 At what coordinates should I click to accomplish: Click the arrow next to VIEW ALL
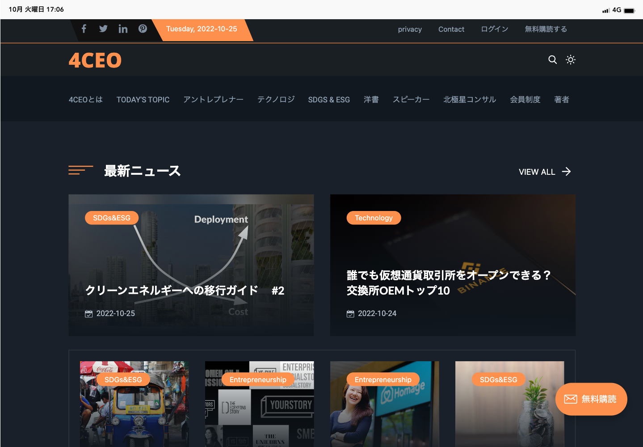(566, 172)
